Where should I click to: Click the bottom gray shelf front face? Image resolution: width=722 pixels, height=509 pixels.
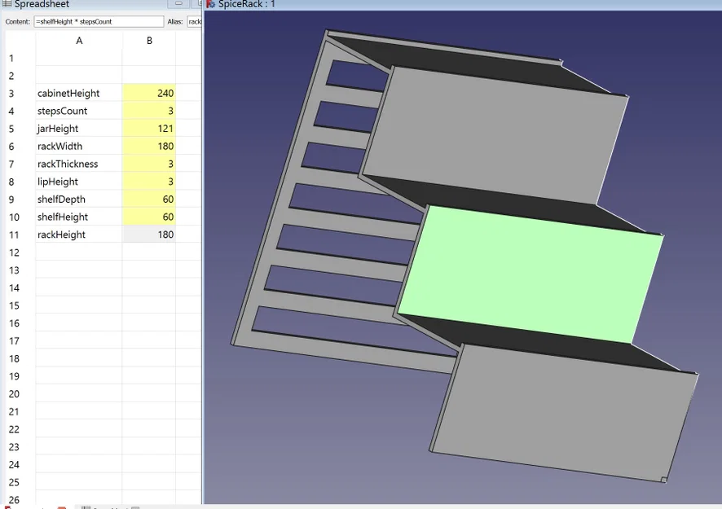566,413
